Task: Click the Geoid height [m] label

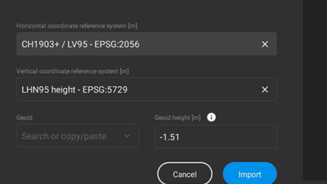Action: (x=177, y=118)
